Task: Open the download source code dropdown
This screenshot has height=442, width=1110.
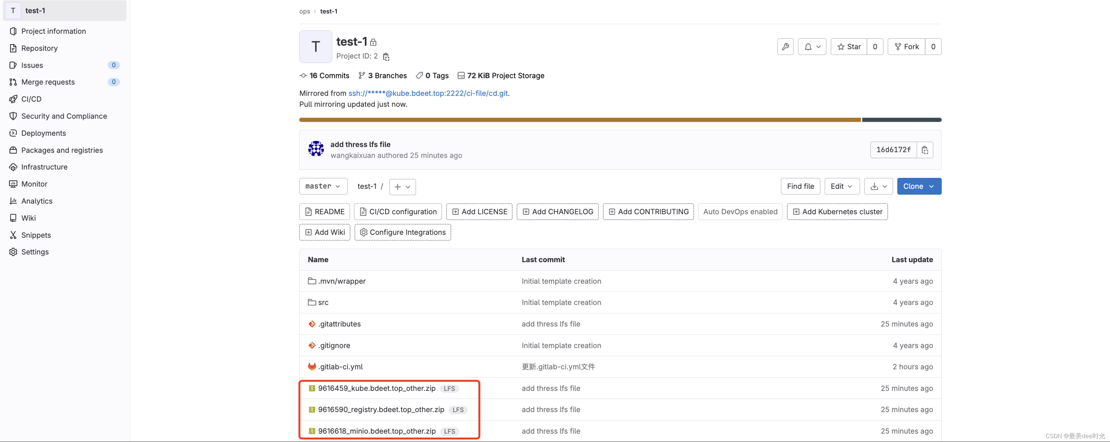Action: [878, 186]
